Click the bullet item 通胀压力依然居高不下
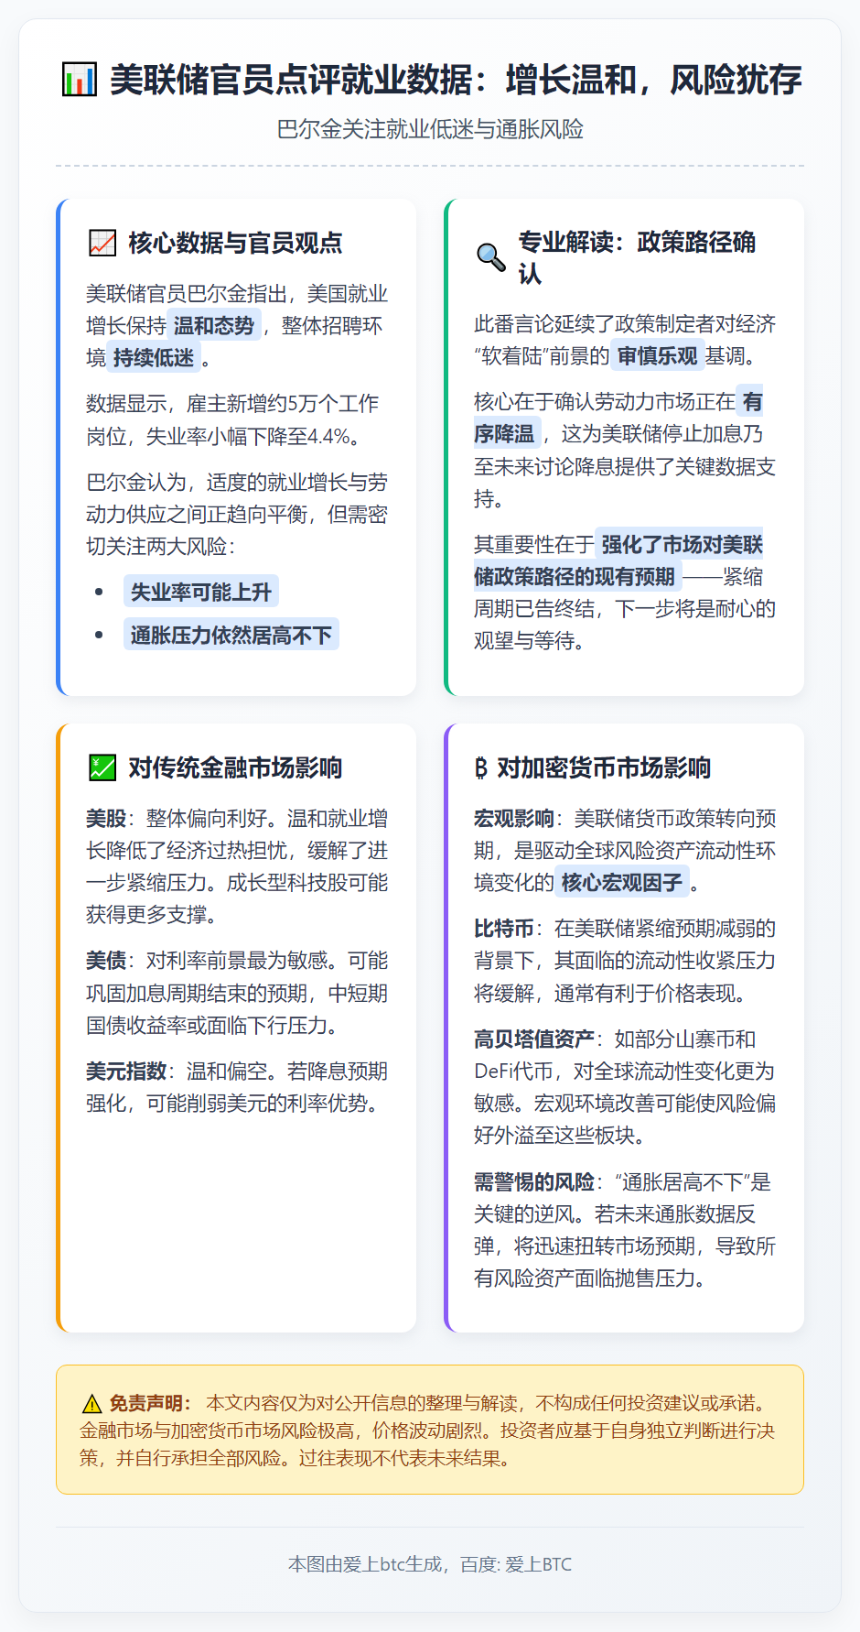860x1632 pixels. pyautogui.click(x=231, y=635)
